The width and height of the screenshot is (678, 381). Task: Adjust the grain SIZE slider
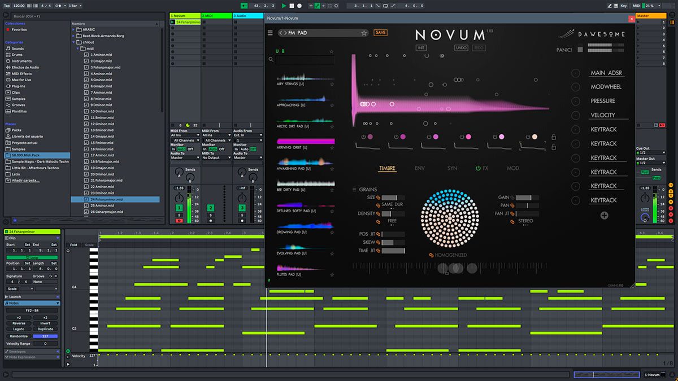tap(393, 198)
